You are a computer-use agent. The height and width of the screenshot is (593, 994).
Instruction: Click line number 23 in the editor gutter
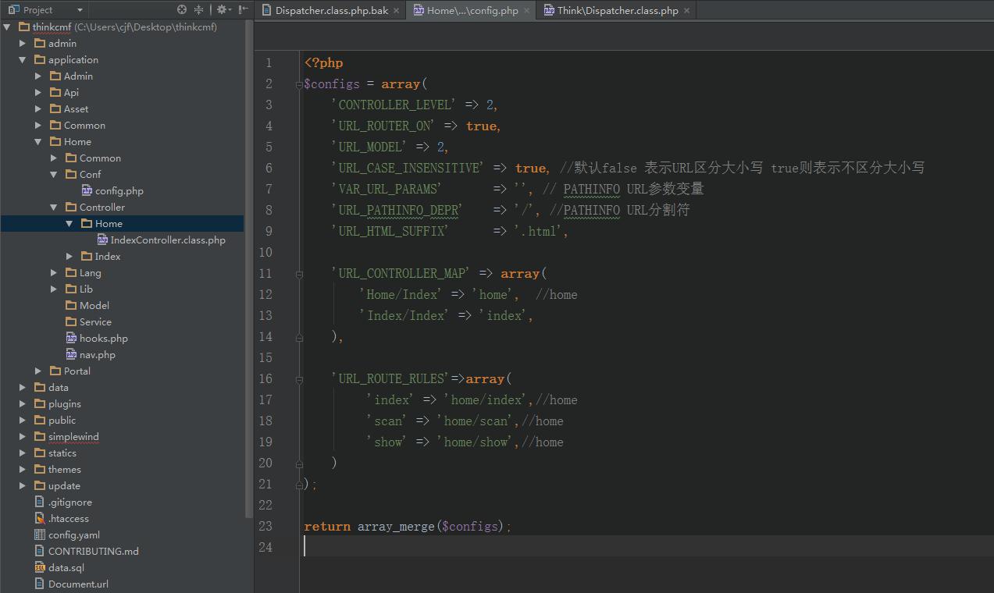tap(265, 526)
